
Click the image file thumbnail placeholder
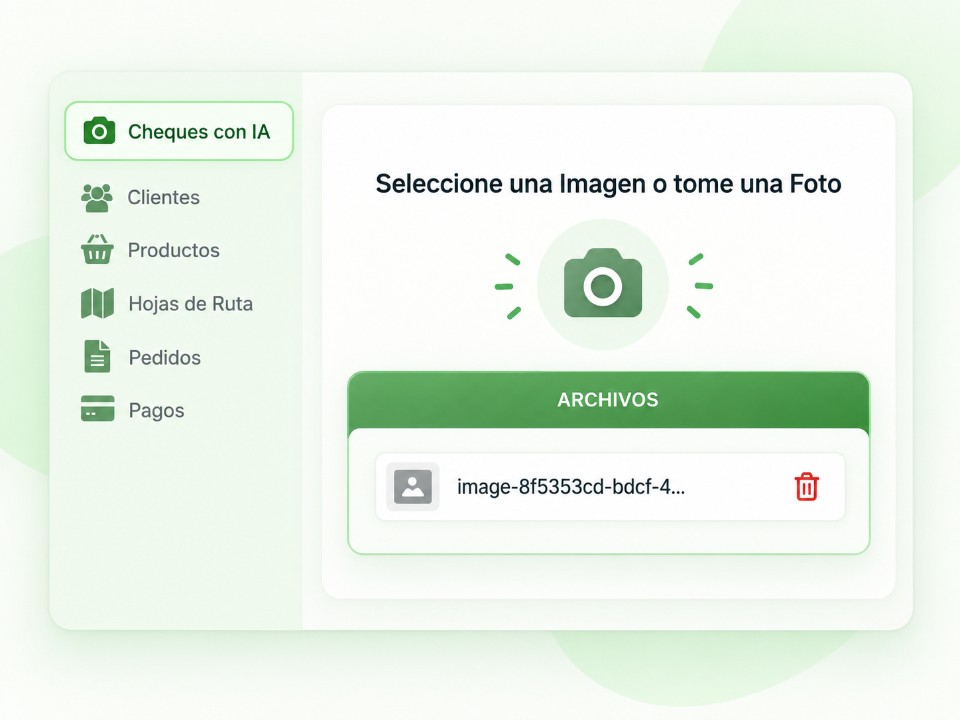[x=413, y=487]
